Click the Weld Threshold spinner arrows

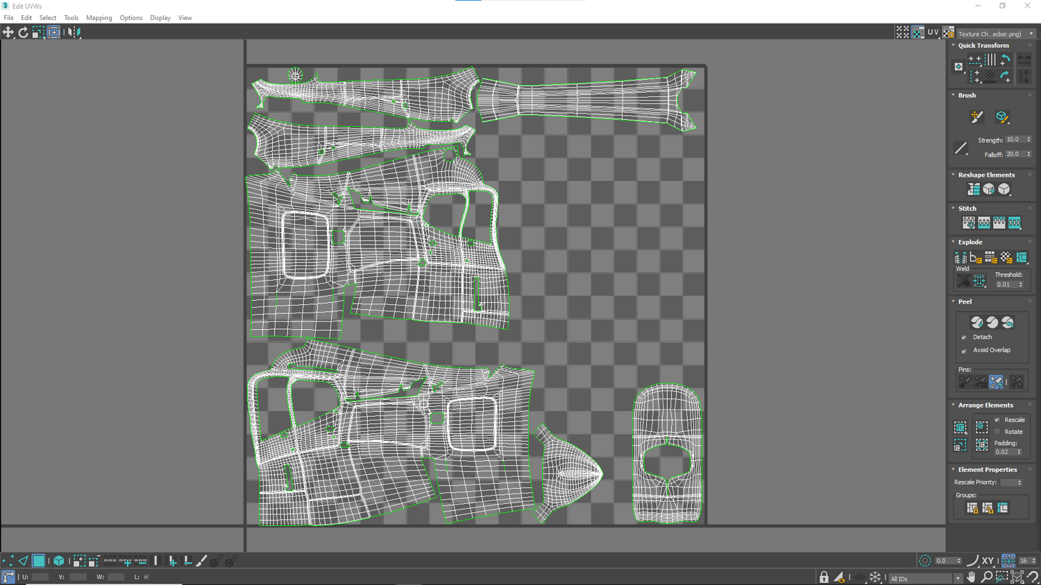point(1020,285)
